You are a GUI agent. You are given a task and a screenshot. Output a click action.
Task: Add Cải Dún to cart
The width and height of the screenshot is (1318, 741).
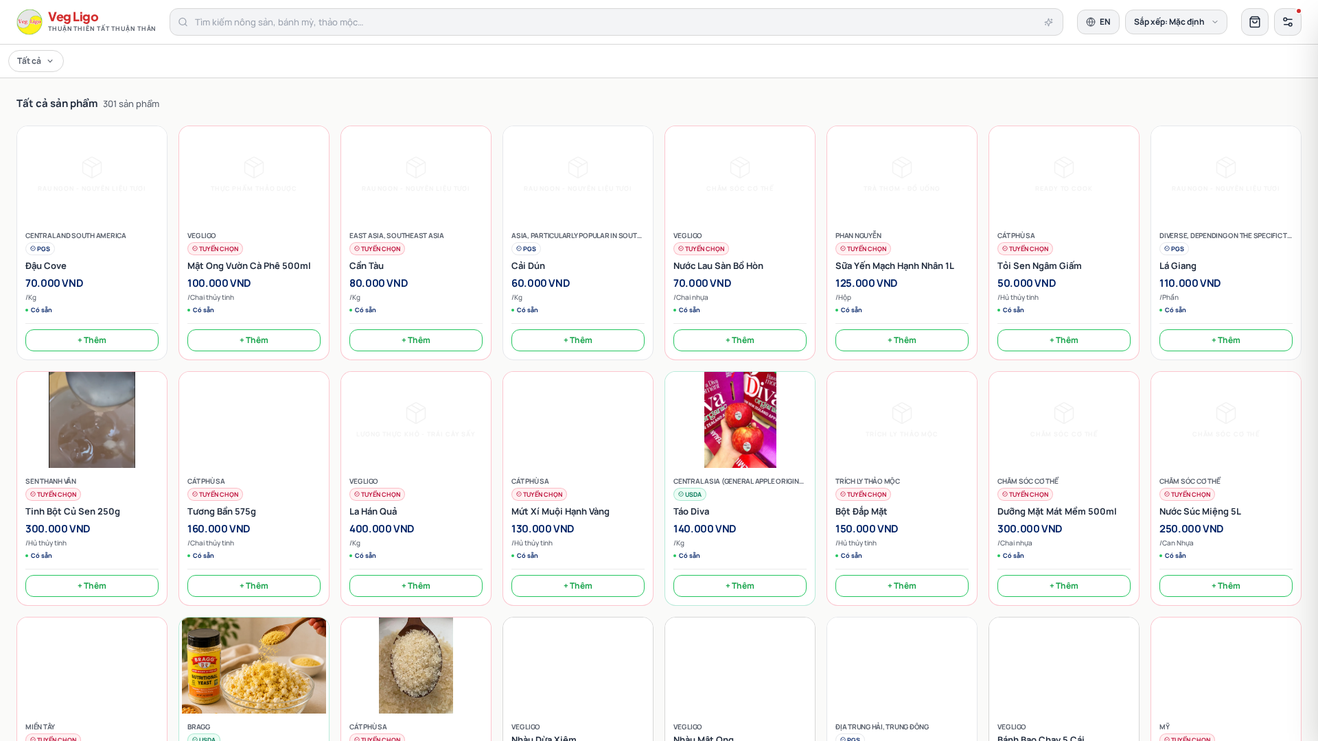578,340
